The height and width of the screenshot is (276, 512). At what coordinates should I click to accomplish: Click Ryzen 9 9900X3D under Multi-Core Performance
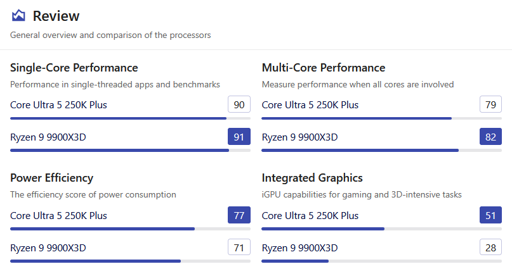click(299, 137)
